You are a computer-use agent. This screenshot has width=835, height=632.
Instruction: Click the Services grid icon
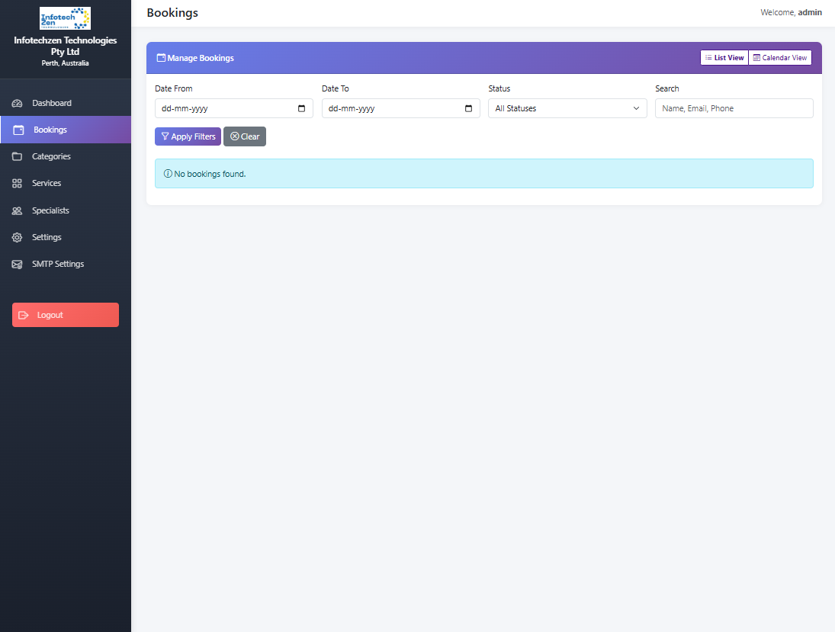pyautogui.click(x=16, y=183)
